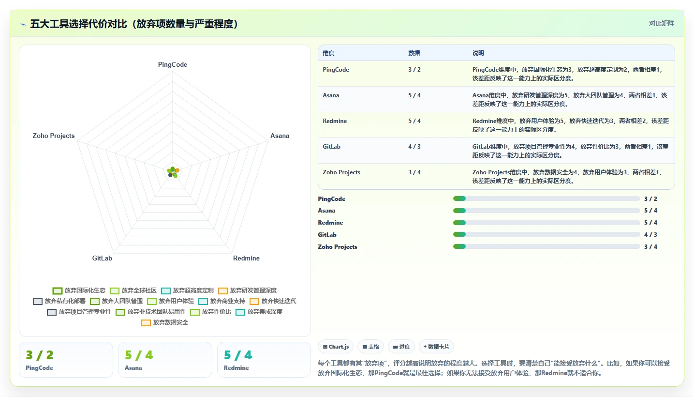Click the 对比矩阵 label in the header

pyautogui.click(x=661, y=23)
